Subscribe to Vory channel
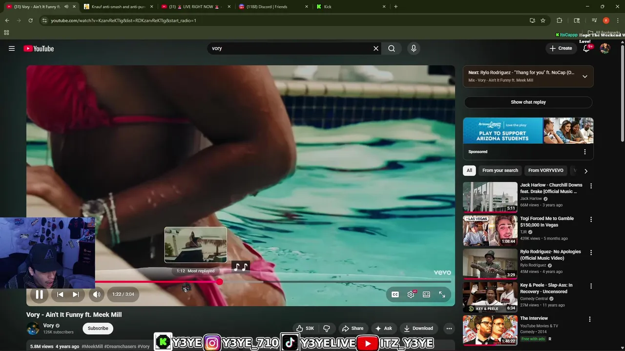This screenshot has width=625, height=351. (98, 328)
